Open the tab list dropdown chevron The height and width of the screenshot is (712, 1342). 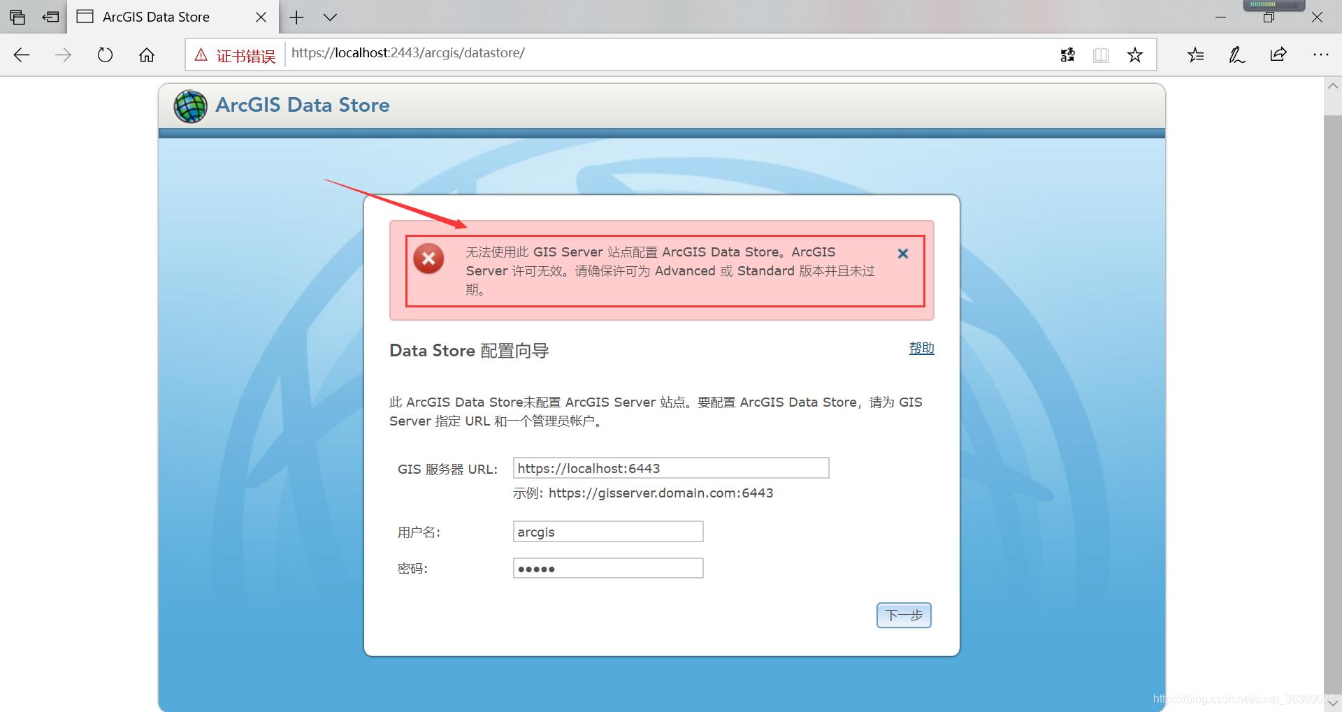329,17
